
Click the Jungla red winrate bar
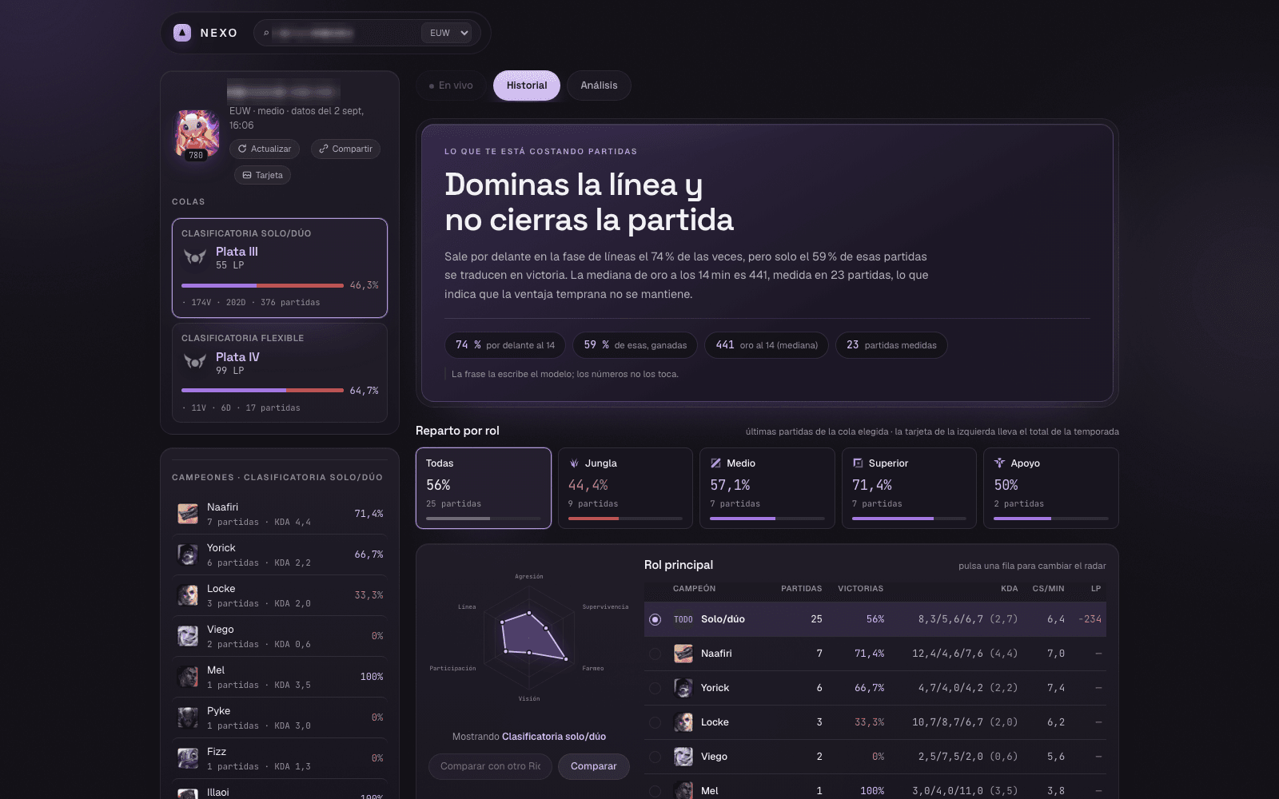593,519
